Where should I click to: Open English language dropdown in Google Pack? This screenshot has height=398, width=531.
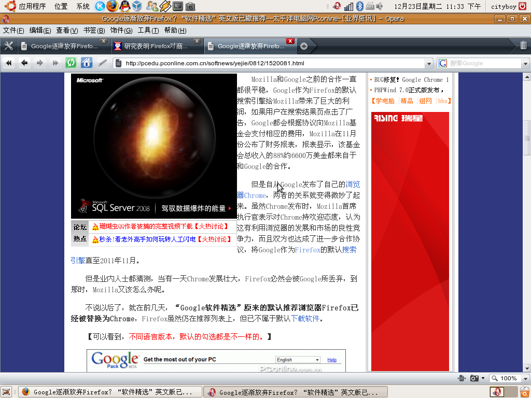tap(298, 360)
